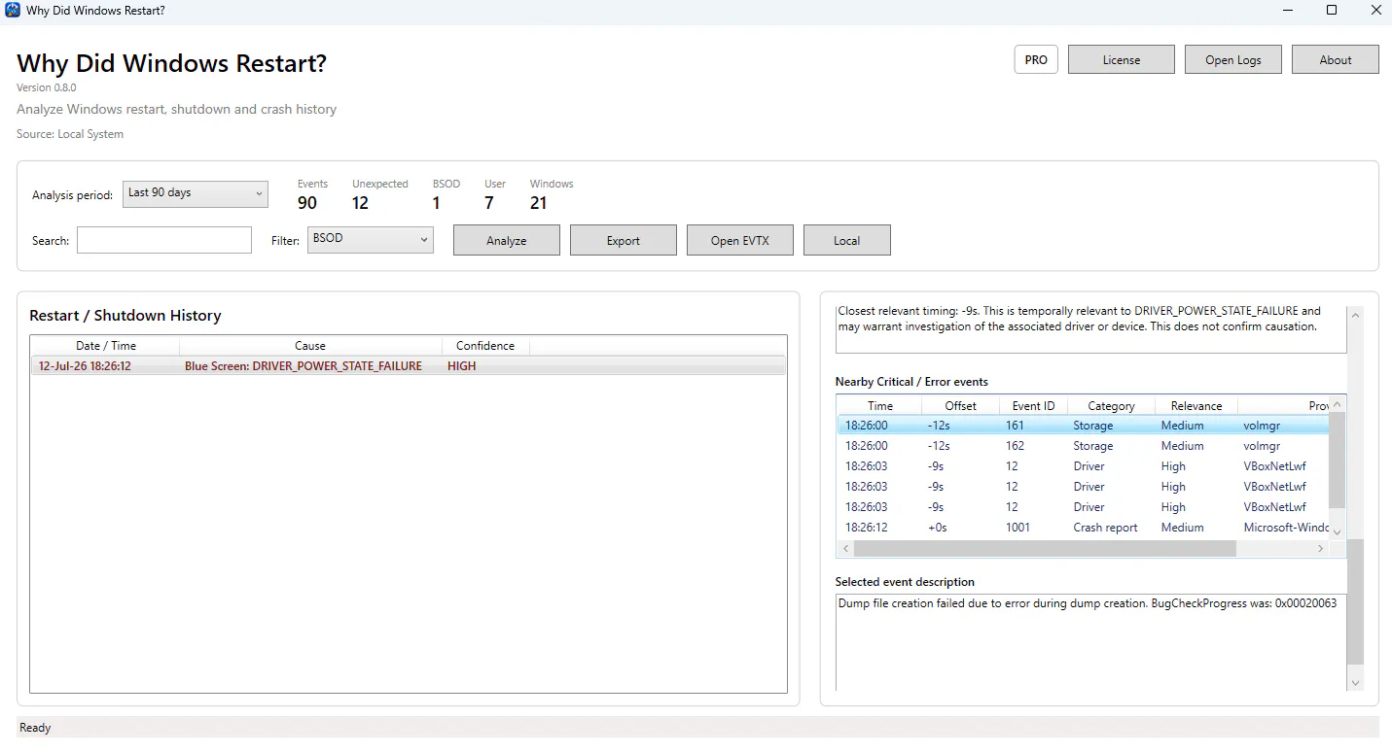Viewport: 1392px width, 753px height.
Task: Click the Unexpected count 12
Action: click(x=361, y=203)
